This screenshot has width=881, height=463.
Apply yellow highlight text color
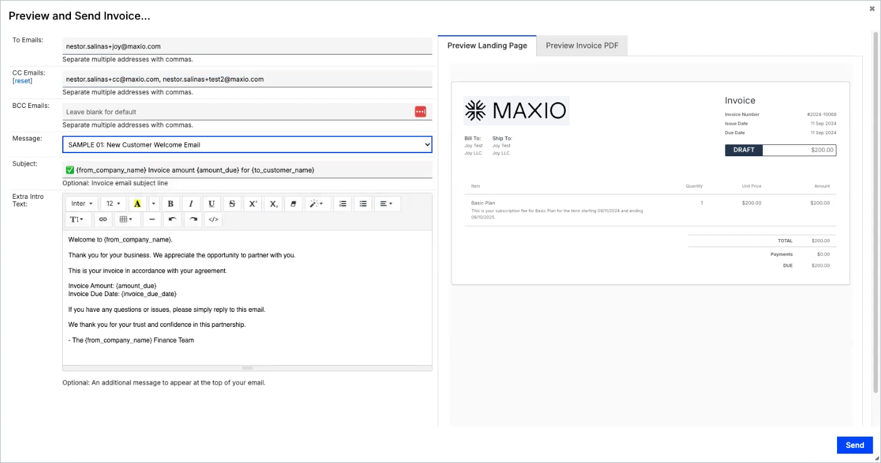pos(138,203)
